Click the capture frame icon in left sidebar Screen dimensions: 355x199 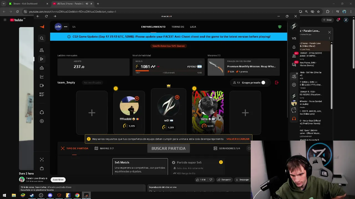42,159
